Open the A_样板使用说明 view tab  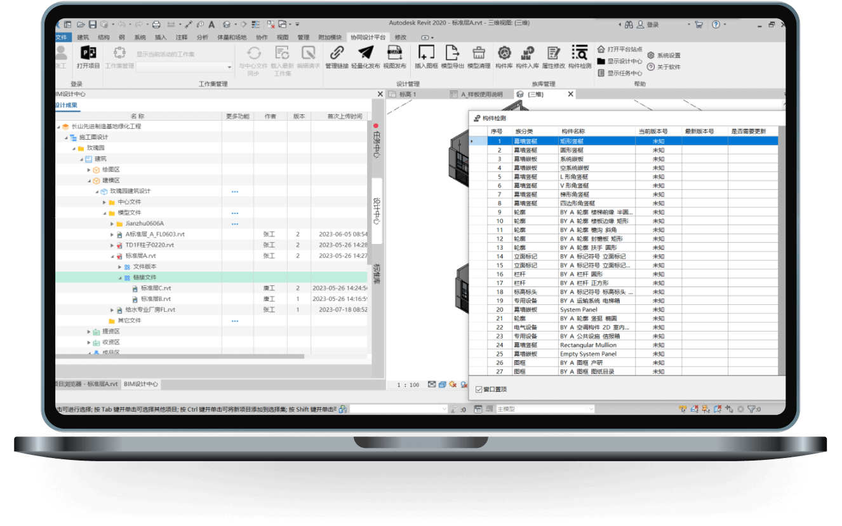[481, 94]
